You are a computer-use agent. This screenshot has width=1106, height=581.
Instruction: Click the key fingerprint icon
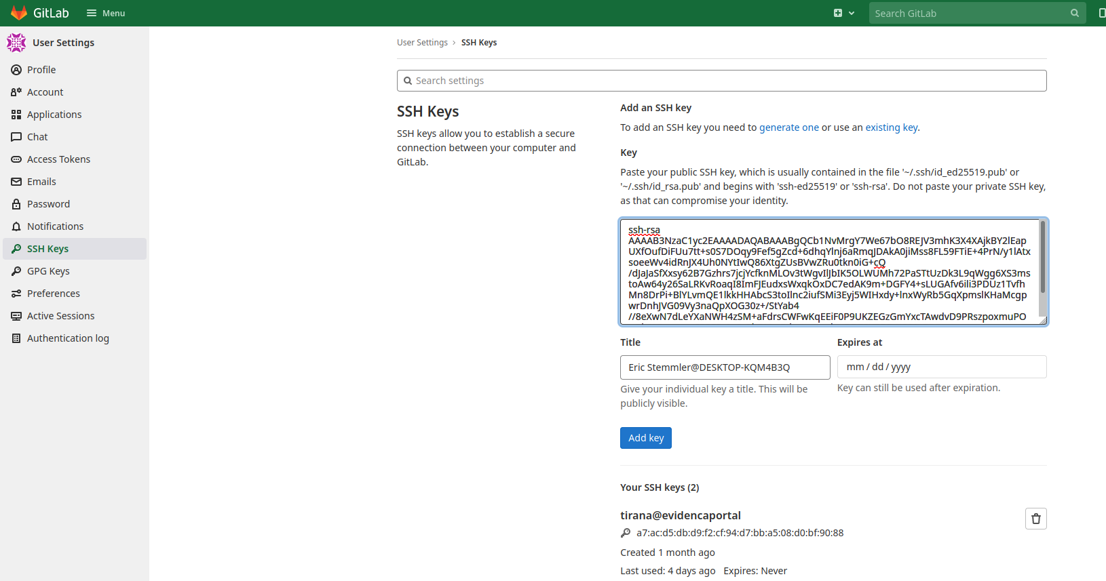[x=626, y=533]
